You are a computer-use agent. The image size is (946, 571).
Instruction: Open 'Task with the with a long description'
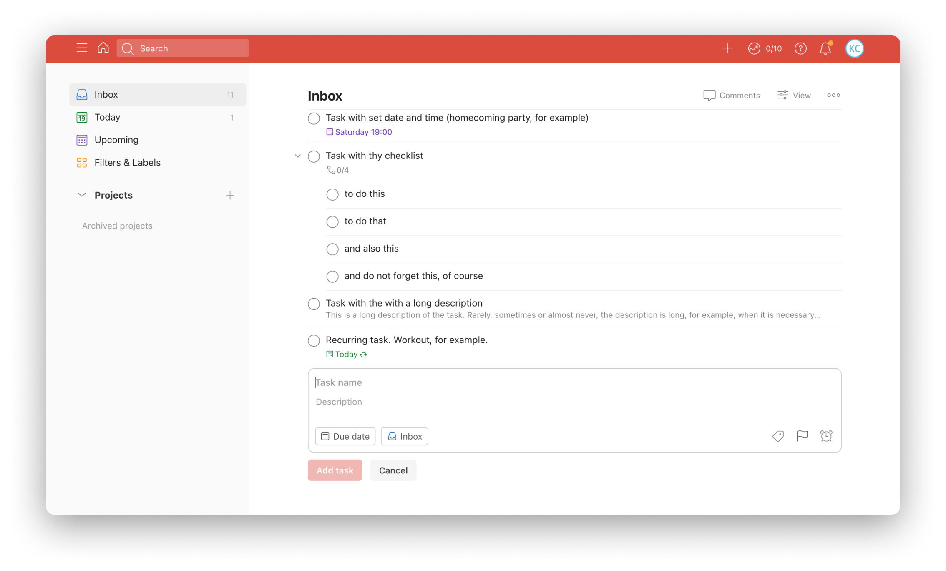click(x=404, y=303)
